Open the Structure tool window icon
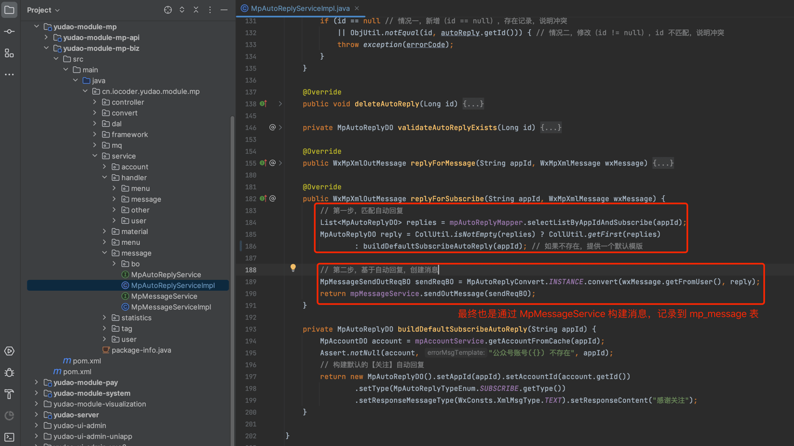 click(9, 53)
